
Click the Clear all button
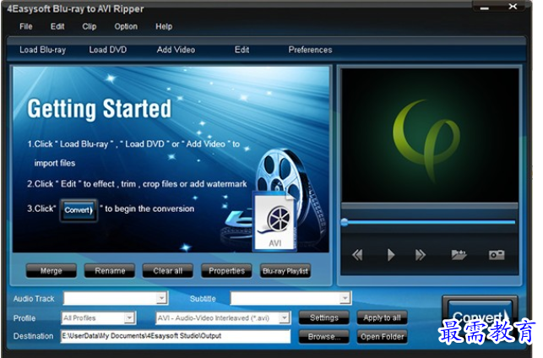pos(168,271)
